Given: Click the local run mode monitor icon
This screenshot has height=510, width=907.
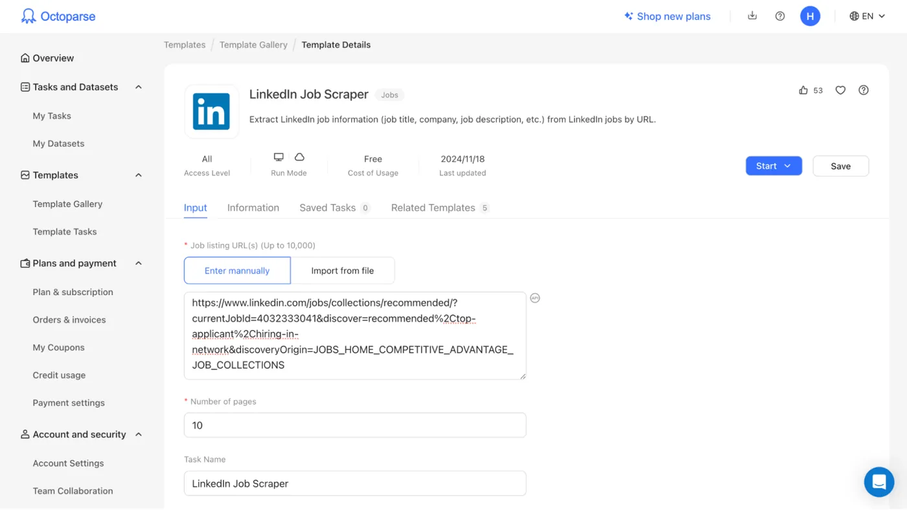Looking at the screenshot, I should (279, 157).
